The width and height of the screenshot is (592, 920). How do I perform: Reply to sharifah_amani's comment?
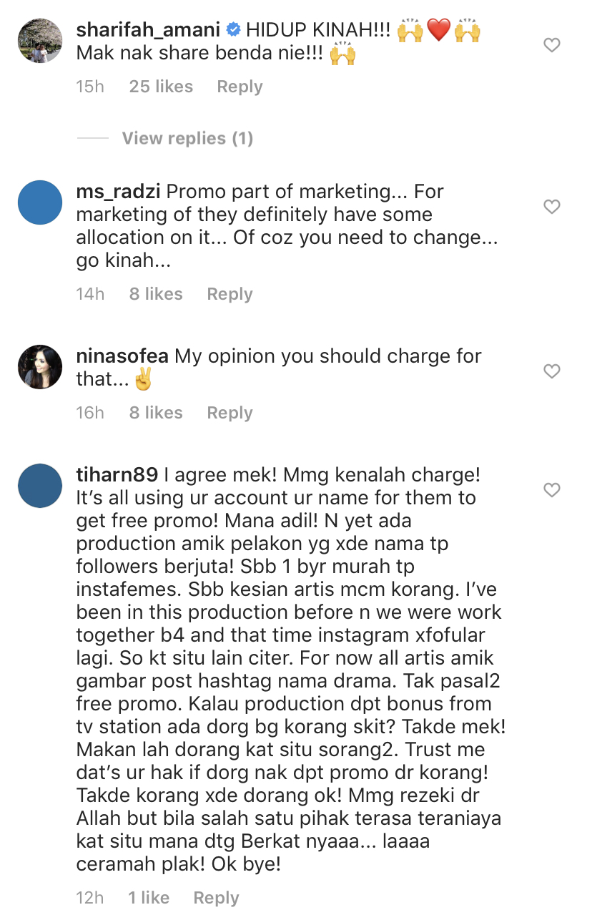tap(240, 87)
